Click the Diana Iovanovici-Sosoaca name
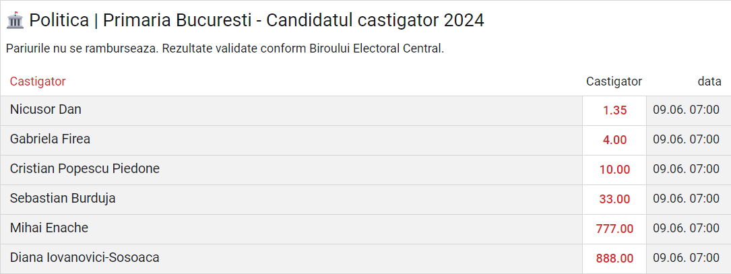 85,257
